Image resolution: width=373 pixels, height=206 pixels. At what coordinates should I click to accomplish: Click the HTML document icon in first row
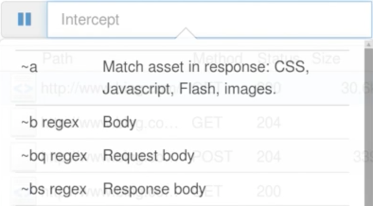[x=23, y=88]
